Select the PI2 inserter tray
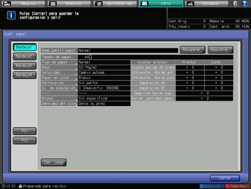The image size is (251, 189). coord(25,140)
